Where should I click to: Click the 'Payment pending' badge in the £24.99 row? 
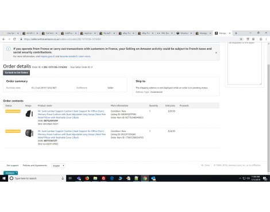(13, 131)
